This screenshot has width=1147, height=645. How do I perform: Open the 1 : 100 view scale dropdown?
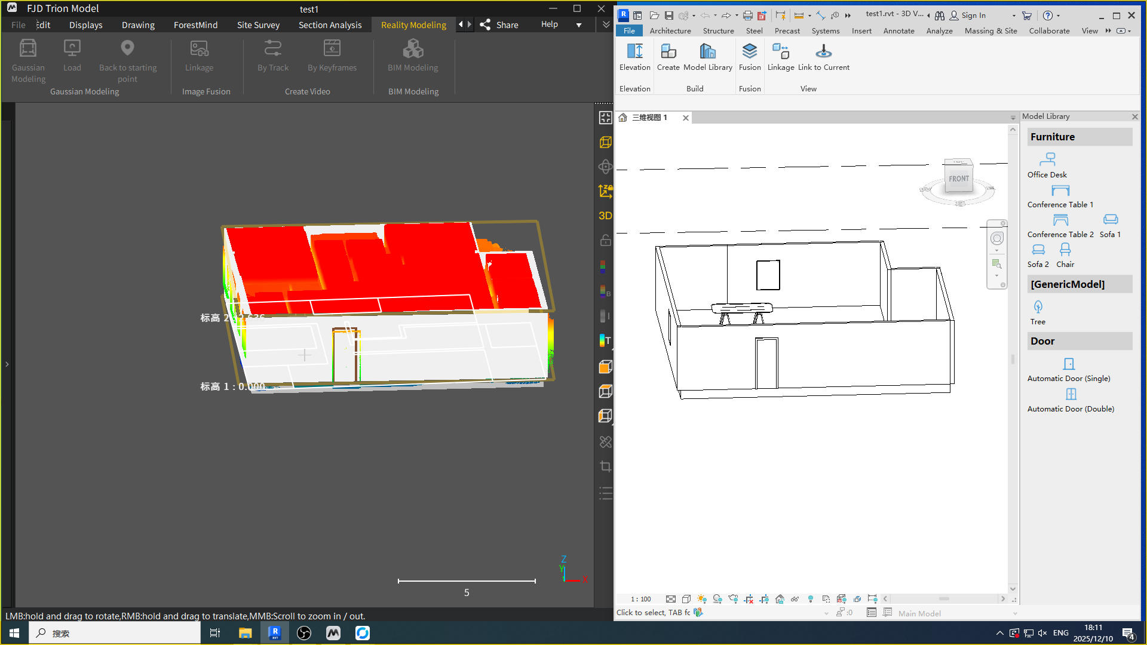pyautogui.click(x=641, y=599)
